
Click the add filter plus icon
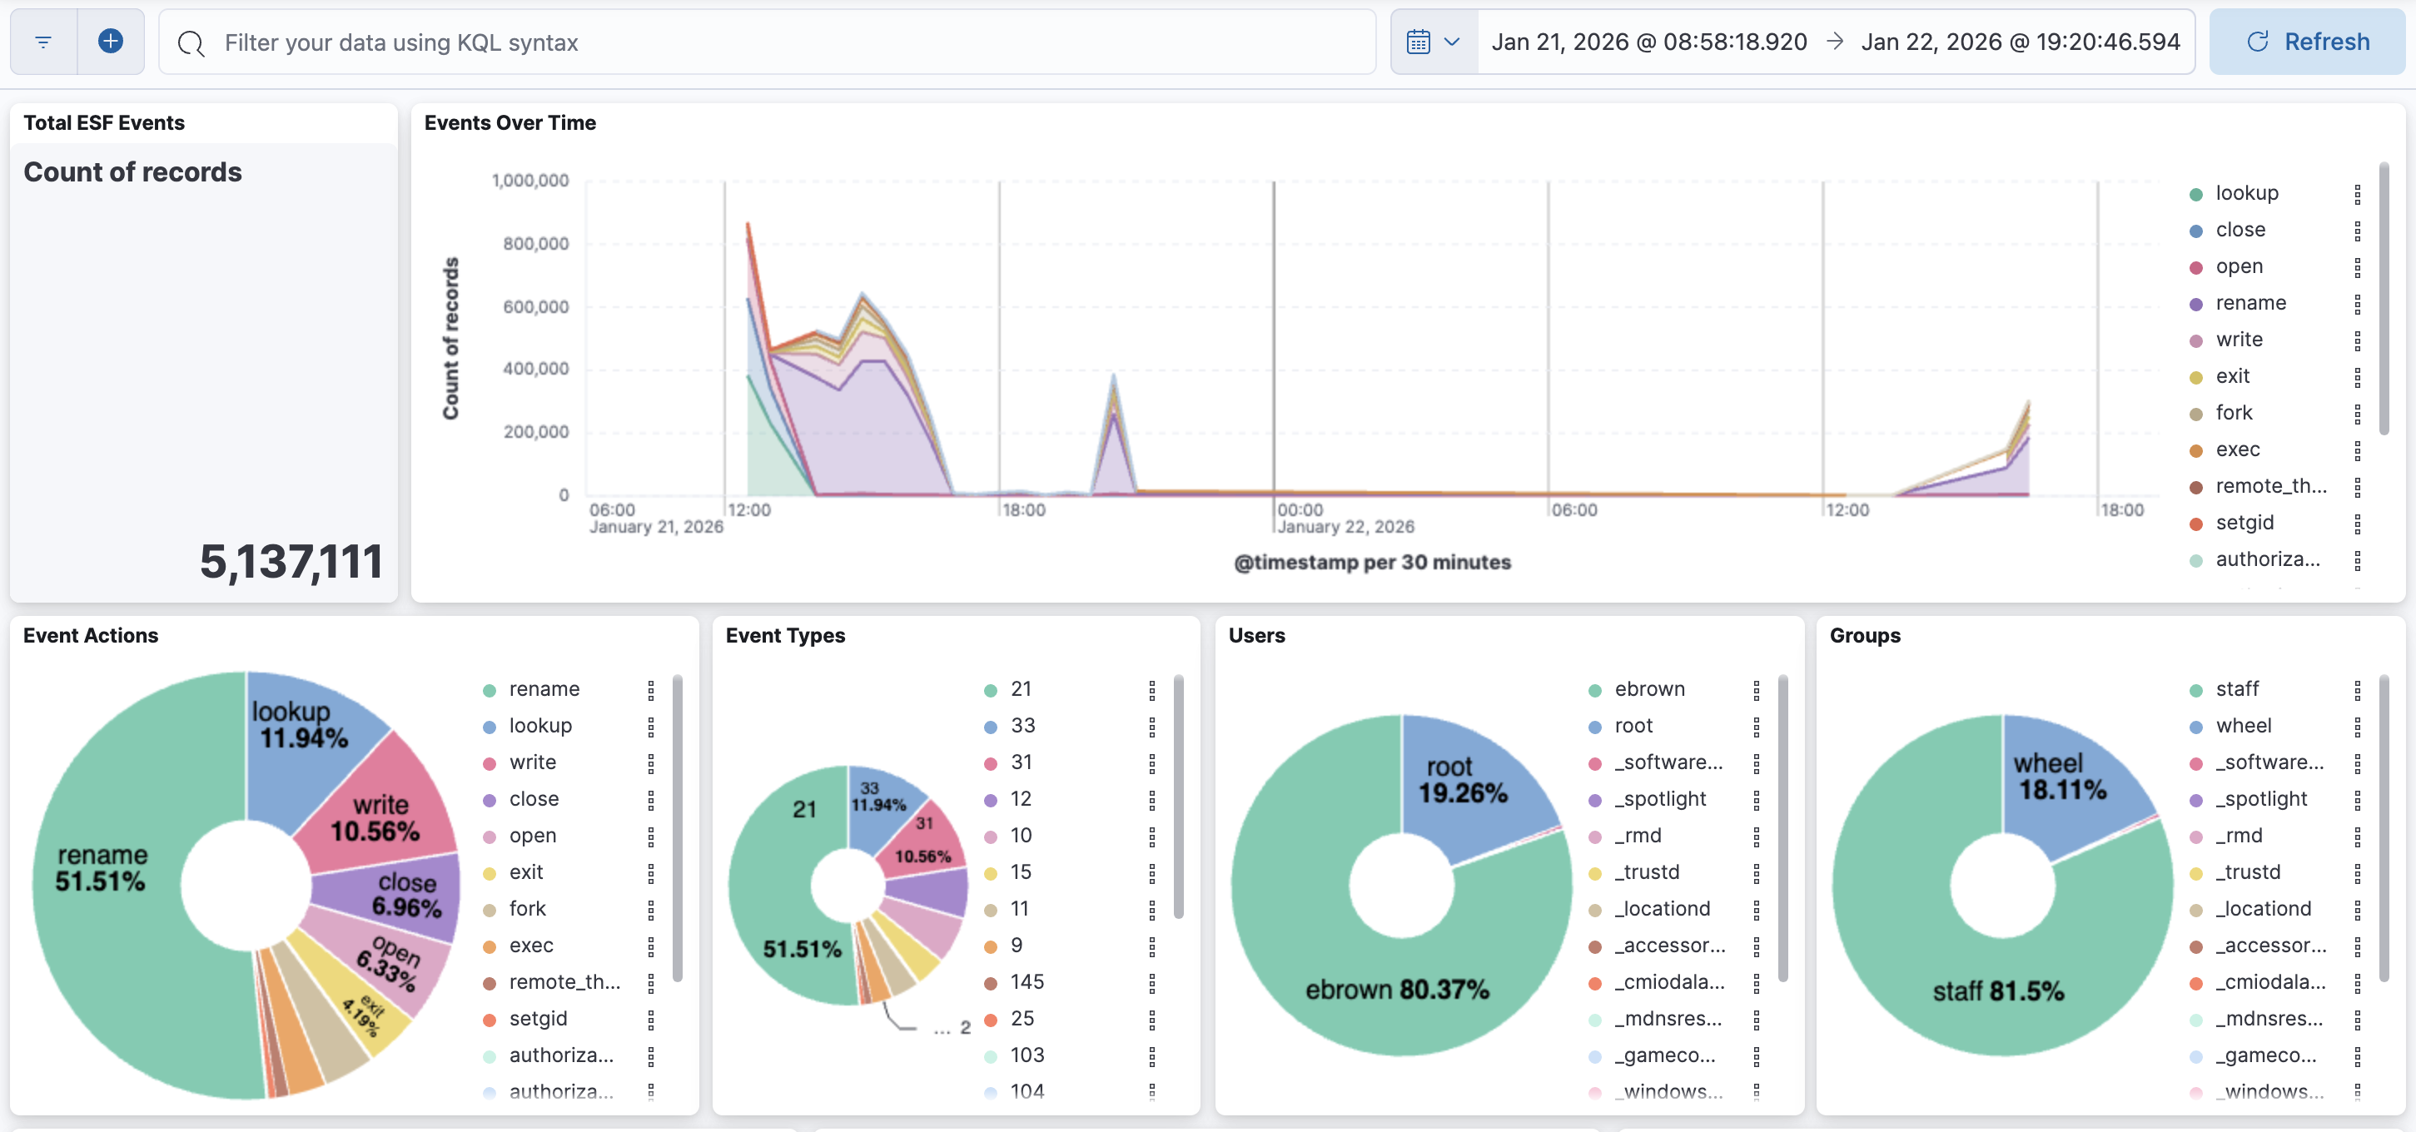tap(111, 42)
